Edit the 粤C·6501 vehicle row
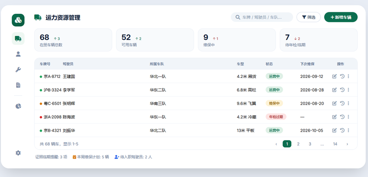The height and width of the screenshot is (177, 368). point(334,103)
